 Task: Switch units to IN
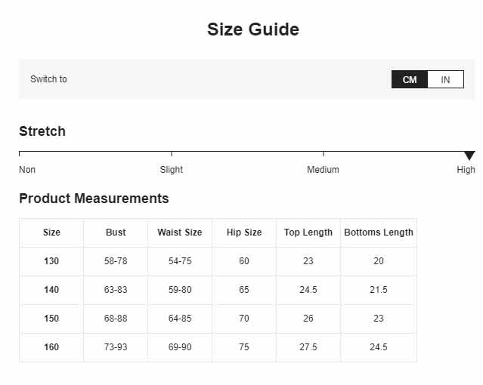click(x=445, y=79)
